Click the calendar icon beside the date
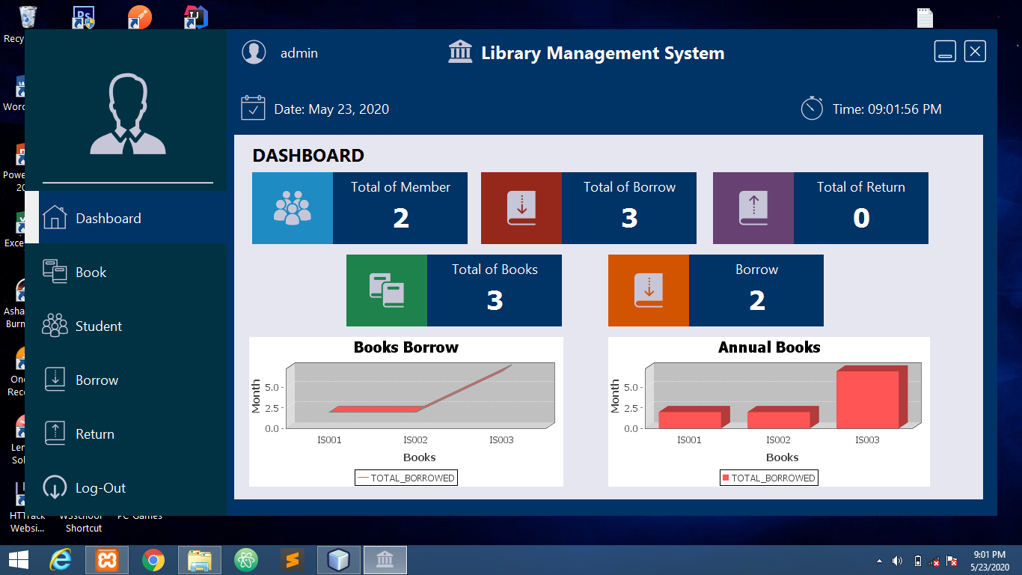This screenshot has width=1022, height=575. (x=253, y=109)
